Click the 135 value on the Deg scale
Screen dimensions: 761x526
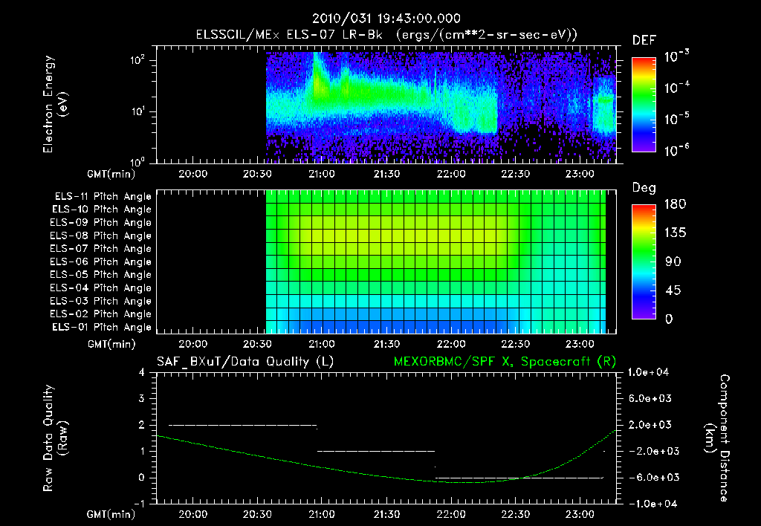pyautogui.click(x=675, y=233)
